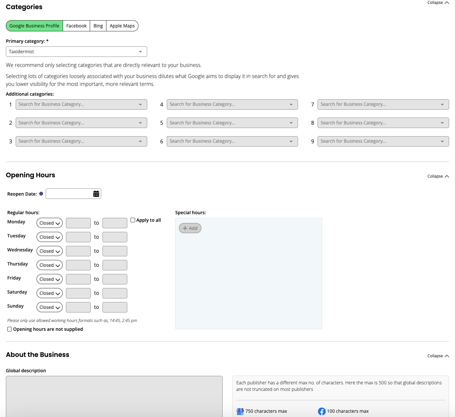
Task: Change Wednesday's Closed status dropdown
Action: pyautogui.click(x=50, y=251)
